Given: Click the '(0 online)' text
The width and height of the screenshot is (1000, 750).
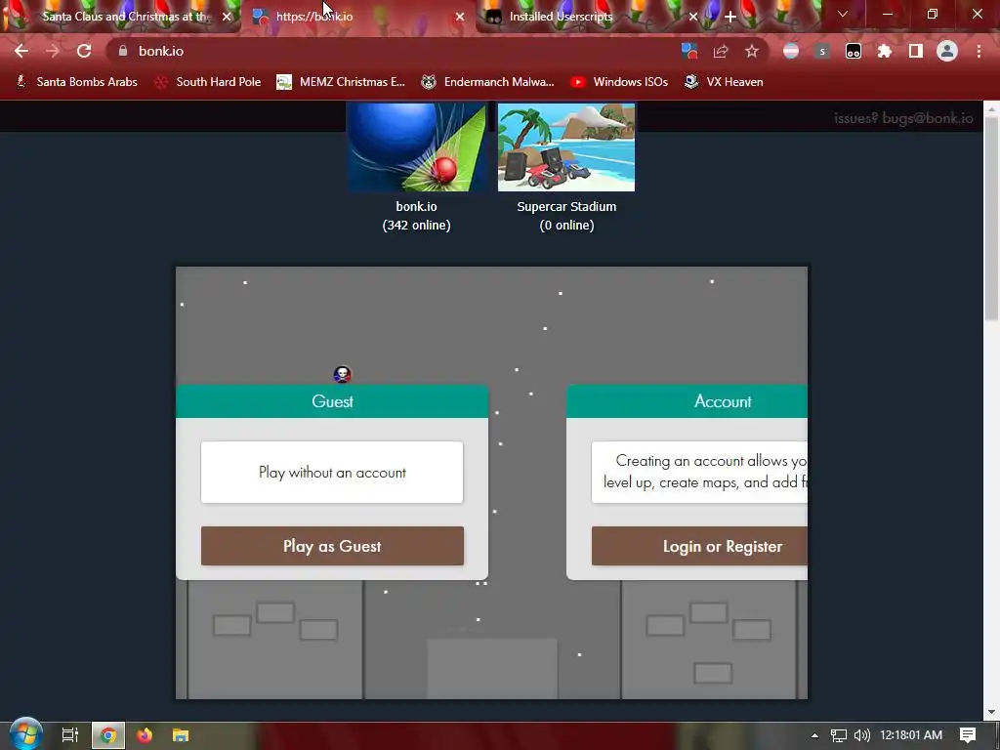Looking at the screenshot, I should (x=566, y=226).
